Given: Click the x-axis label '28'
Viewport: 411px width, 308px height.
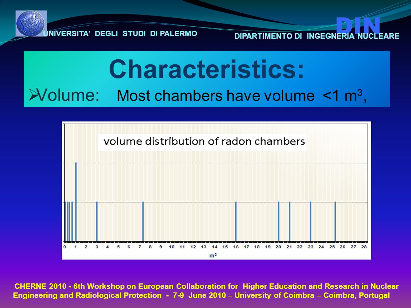Looking at the screenshot, I should [x=364, y=247].
